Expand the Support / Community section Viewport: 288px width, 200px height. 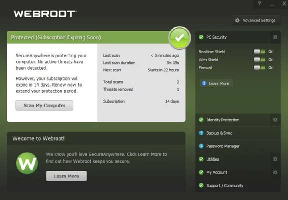pos(238,185)
